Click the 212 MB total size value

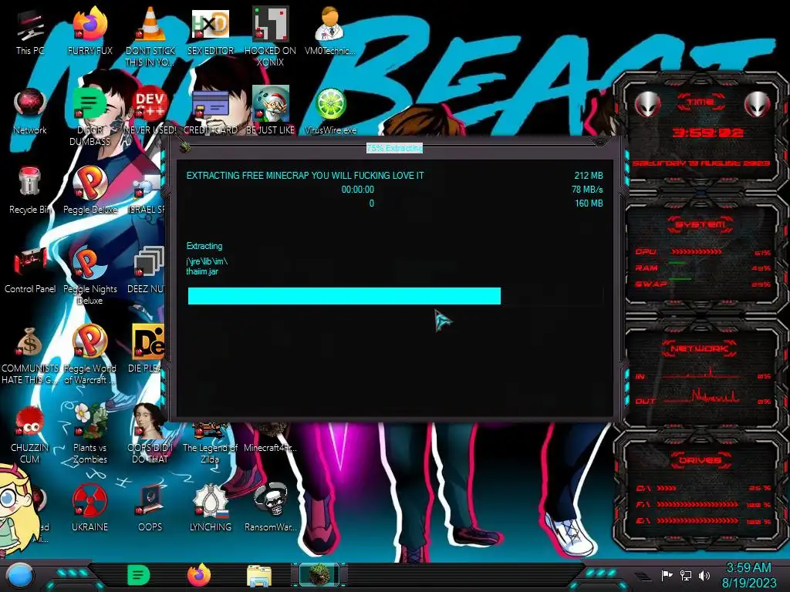(589, 175)
